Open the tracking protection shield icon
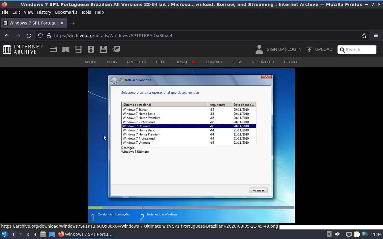383x239 pixels. pos(40,36)
